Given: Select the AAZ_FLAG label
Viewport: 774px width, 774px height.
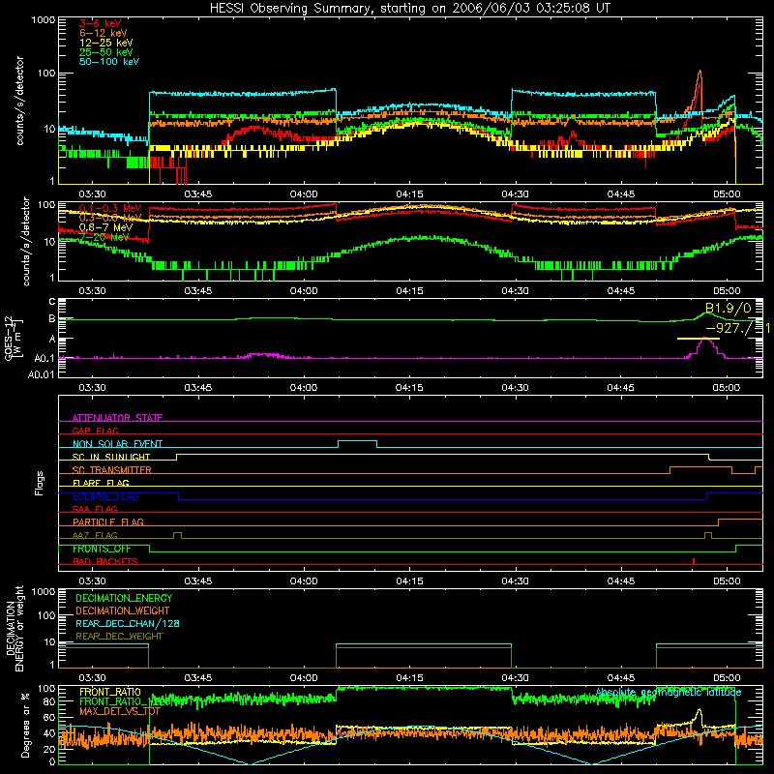Looking at the screenshot, I should 95,535.
